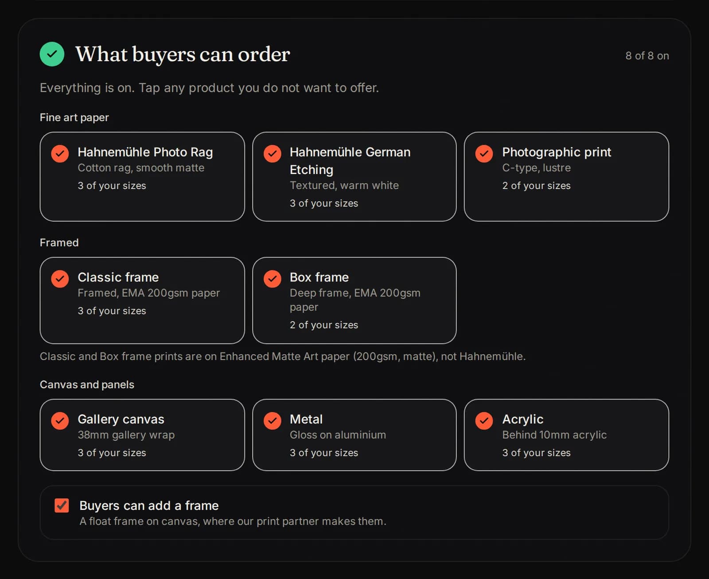The width and height of the screenshot is (709, 579).
Task: Click the 'Gloss on aluminium' description
Action: [x=338, y=435]
